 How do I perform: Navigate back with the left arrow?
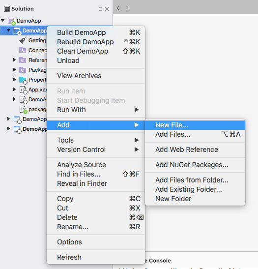pyautogui.click(x=118, y=8)
